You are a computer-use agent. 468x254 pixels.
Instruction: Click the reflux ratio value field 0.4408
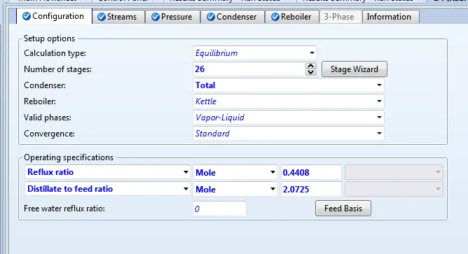[x=311, y=172]
